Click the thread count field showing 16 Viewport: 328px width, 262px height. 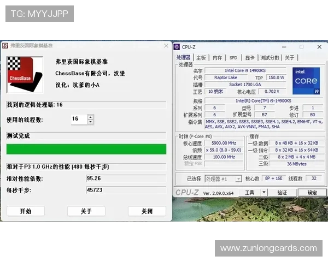point(79,120)
